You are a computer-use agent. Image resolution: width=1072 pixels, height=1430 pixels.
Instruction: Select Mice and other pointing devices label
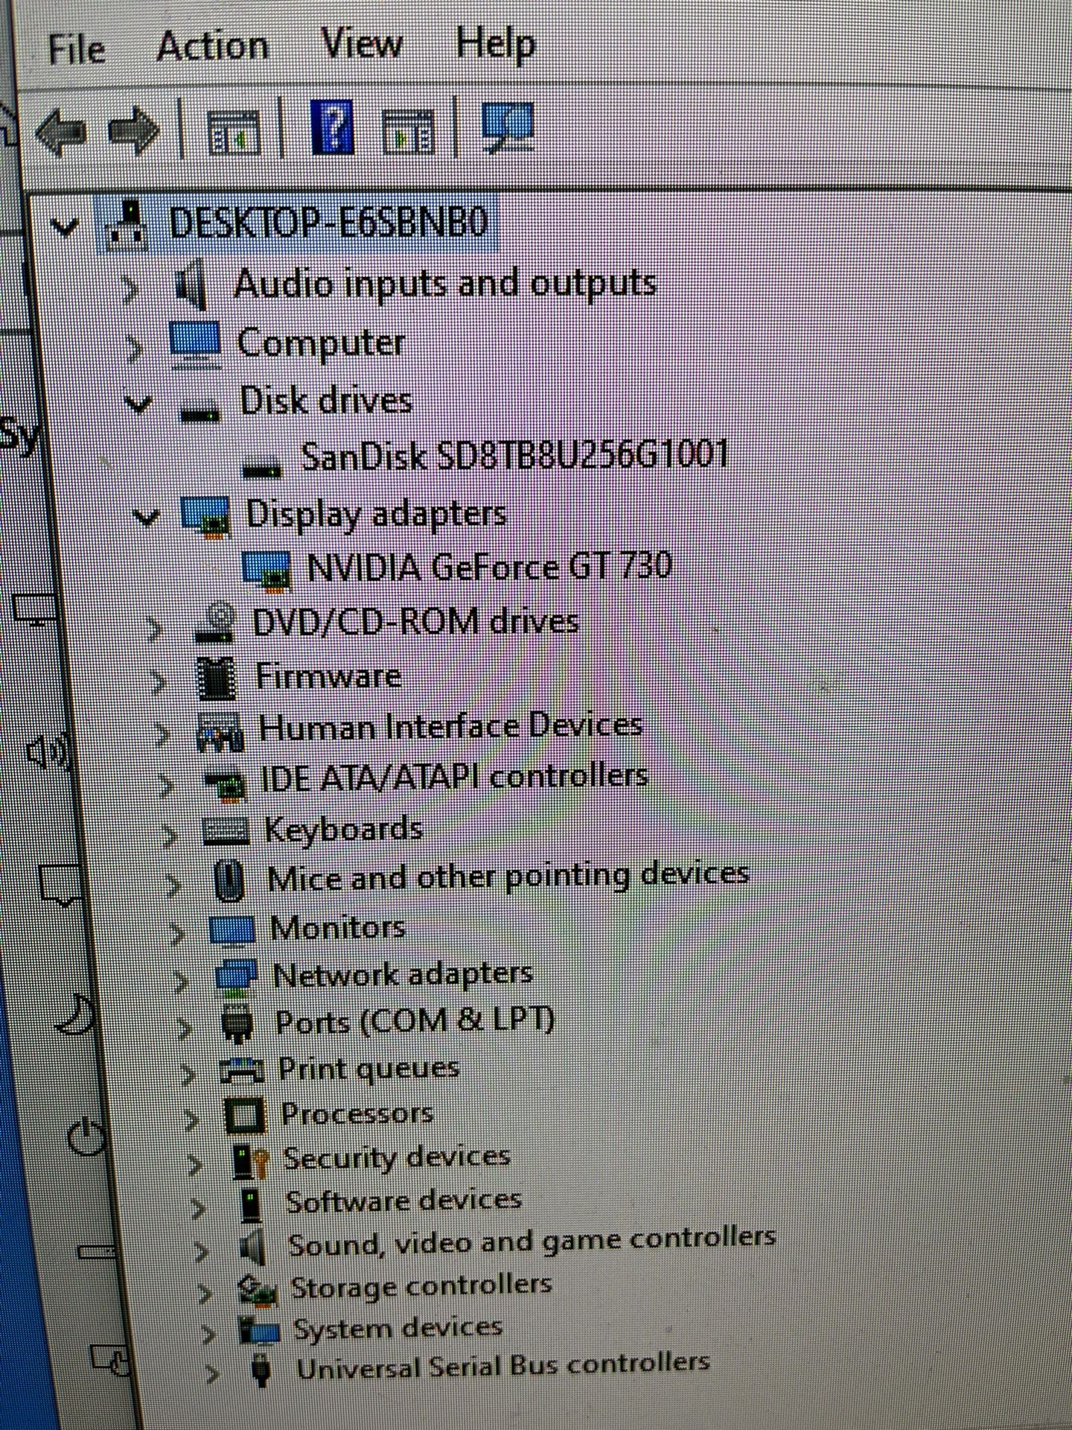pyautogui.click(x=508, y=876)
